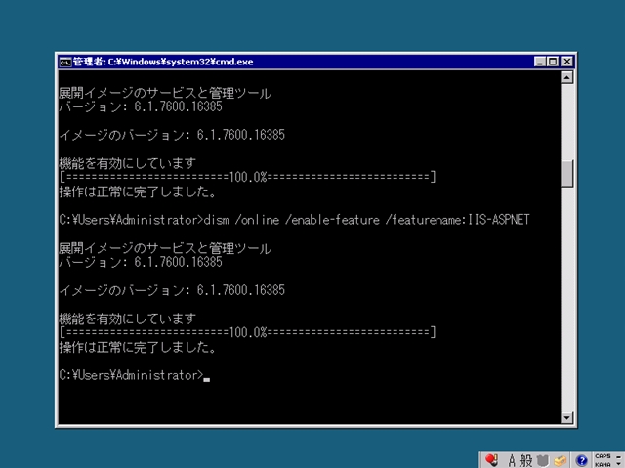Viewport: 625px width, 468px height.
Task: Click the lower 'バージョン: 6.1.7600.16385' line below the dism command
Action: pos(141,262)
